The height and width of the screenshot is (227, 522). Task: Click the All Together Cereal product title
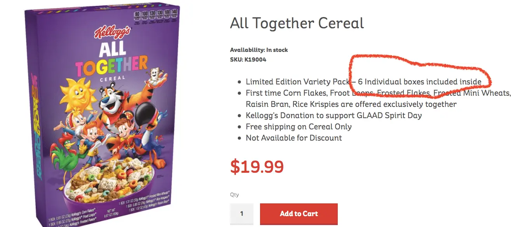pos(297,24)
